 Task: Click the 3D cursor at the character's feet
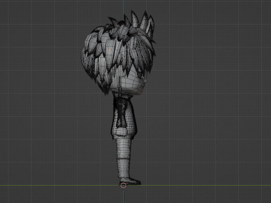(123, 186)
